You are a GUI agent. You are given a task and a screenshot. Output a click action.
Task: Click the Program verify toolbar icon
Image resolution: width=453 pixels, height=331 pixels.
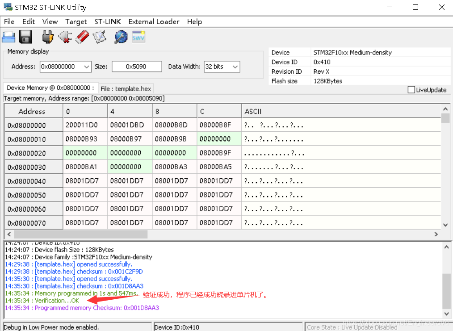pos(100,37)
